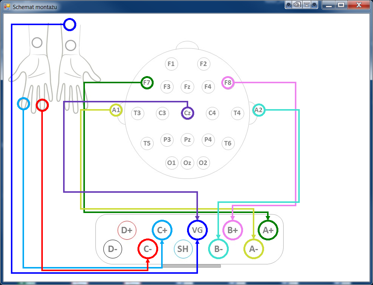
Task: Select the pink F8 electrode
Action: tap(228, 82)
